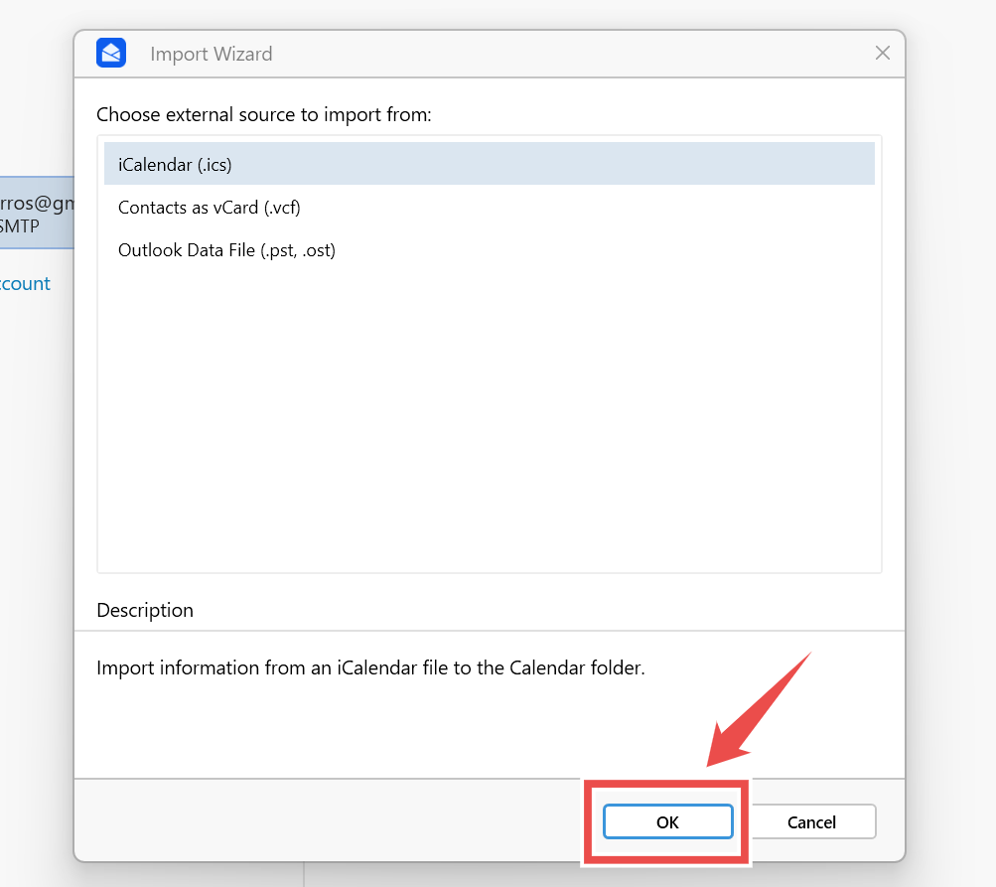The image size is (996, 887).
Task: Click empty space inside the source list box
Action: click(489, 417)
